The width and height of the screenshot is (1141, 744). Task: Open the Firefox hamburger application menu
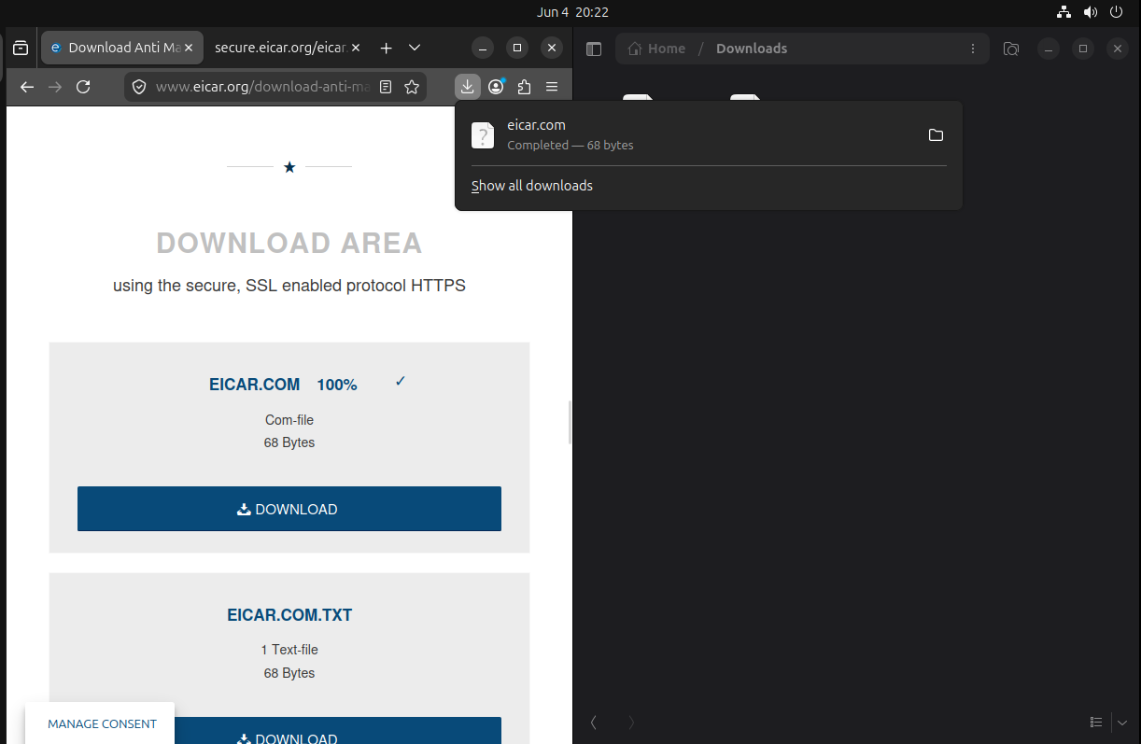pos(552,87)
